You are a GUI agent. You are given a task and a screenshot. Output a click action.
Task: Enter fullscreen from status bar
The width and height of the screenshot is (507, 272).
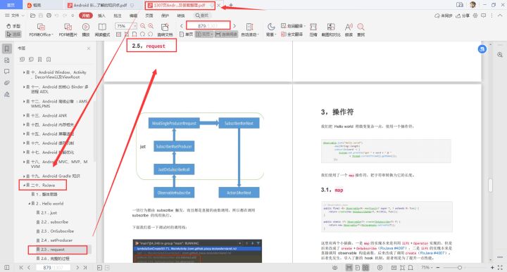pyautogui.click(x=500, y=268)
